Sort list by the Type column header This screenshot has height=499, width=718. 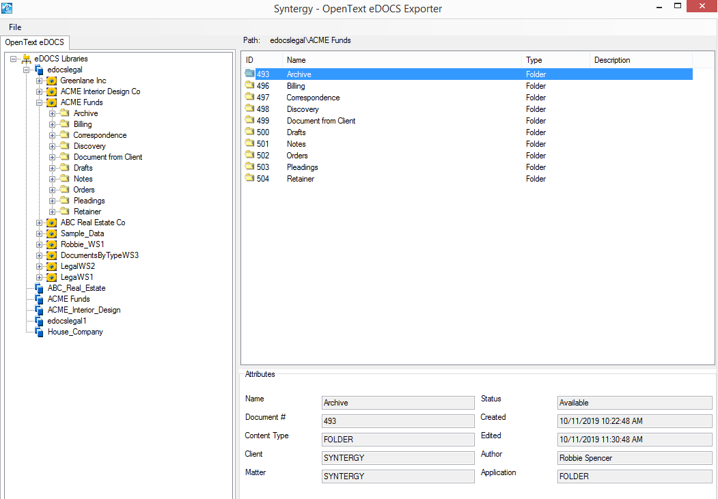coord(556,60)
